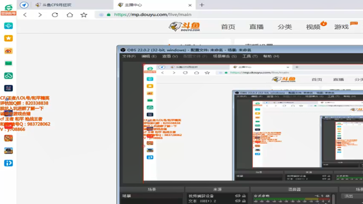Click the eye icon in address bar
Screen dimensions: 363x204
[101, 15]
